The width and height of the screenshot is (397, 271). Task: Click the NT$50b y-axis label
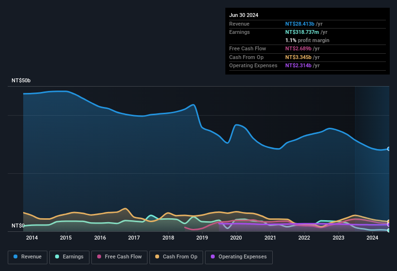click(x=21, y=80)
